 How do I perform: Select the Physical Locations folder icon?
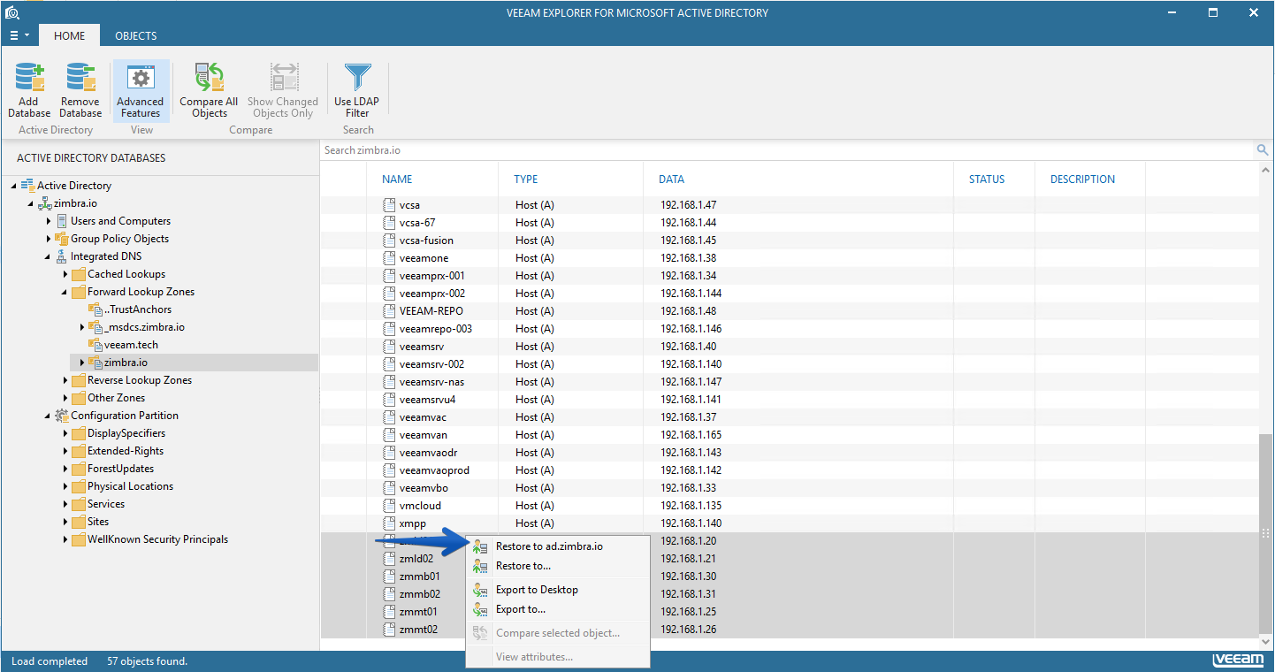pyautogui.click(x=79, y=486)
